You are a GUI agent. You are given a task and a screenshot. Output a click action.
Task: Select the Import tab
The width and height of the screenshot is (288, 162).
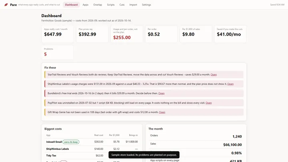(x=133, y=5)
